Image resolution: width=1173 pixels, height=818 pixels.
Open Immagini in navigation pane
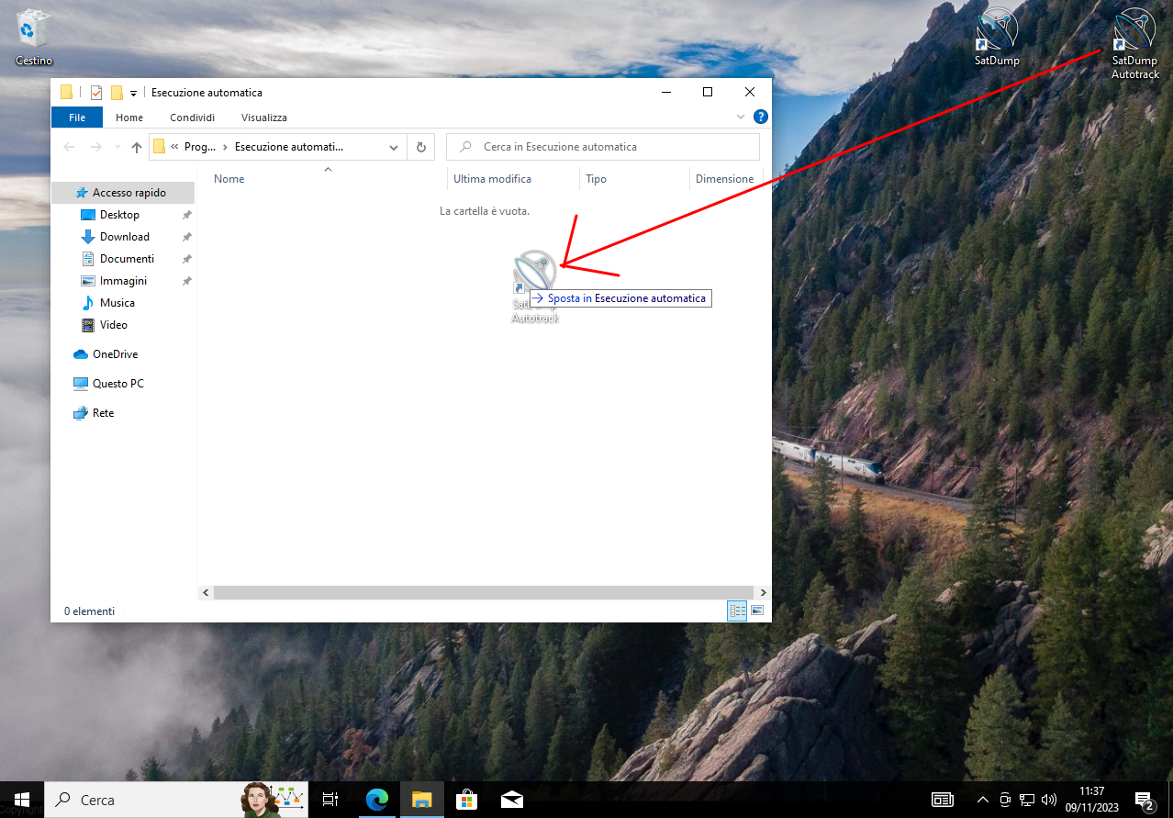123,281
